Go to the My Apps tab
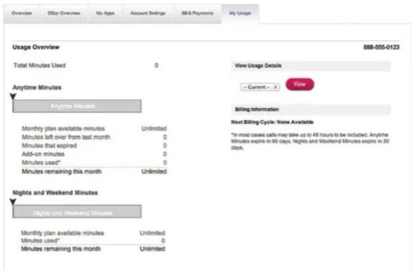Image resolution: width=412 pixels, height=272 pixels. [105, 13]
